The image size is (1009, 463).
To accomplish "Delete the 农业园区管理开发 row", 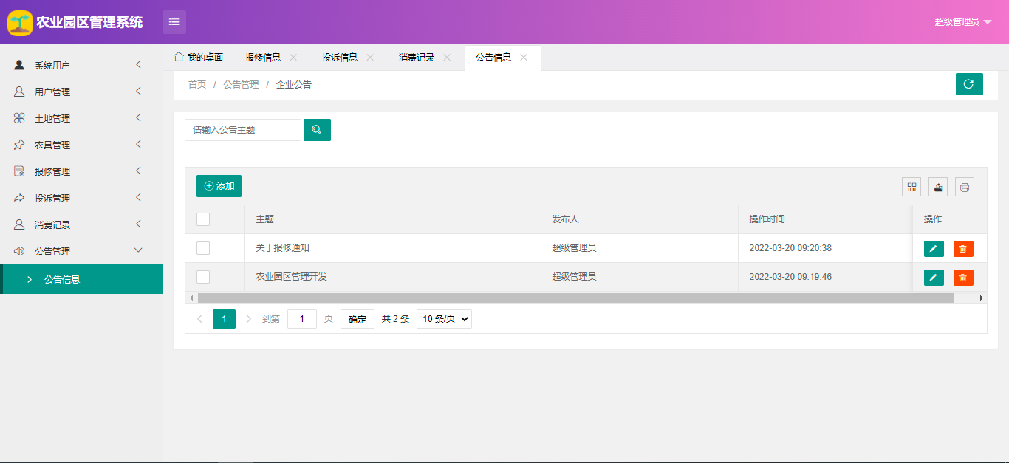I will (963, 278).
